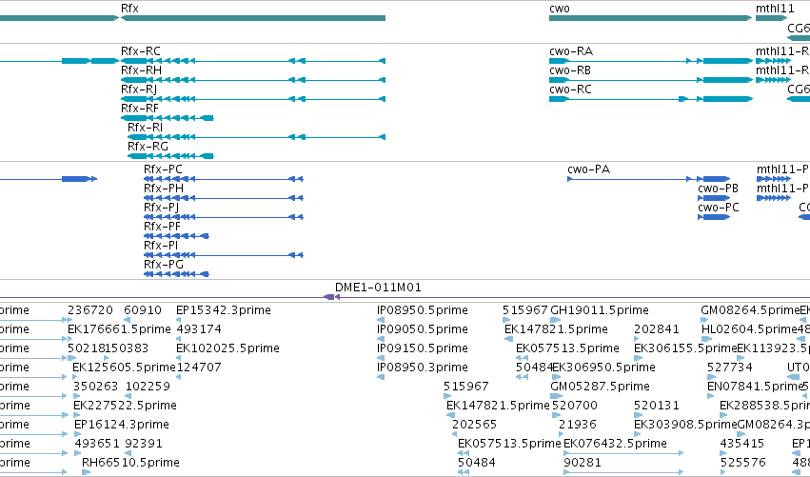
Task: Open the IP08950.3prime feature
Action: [x=423, y=368]
